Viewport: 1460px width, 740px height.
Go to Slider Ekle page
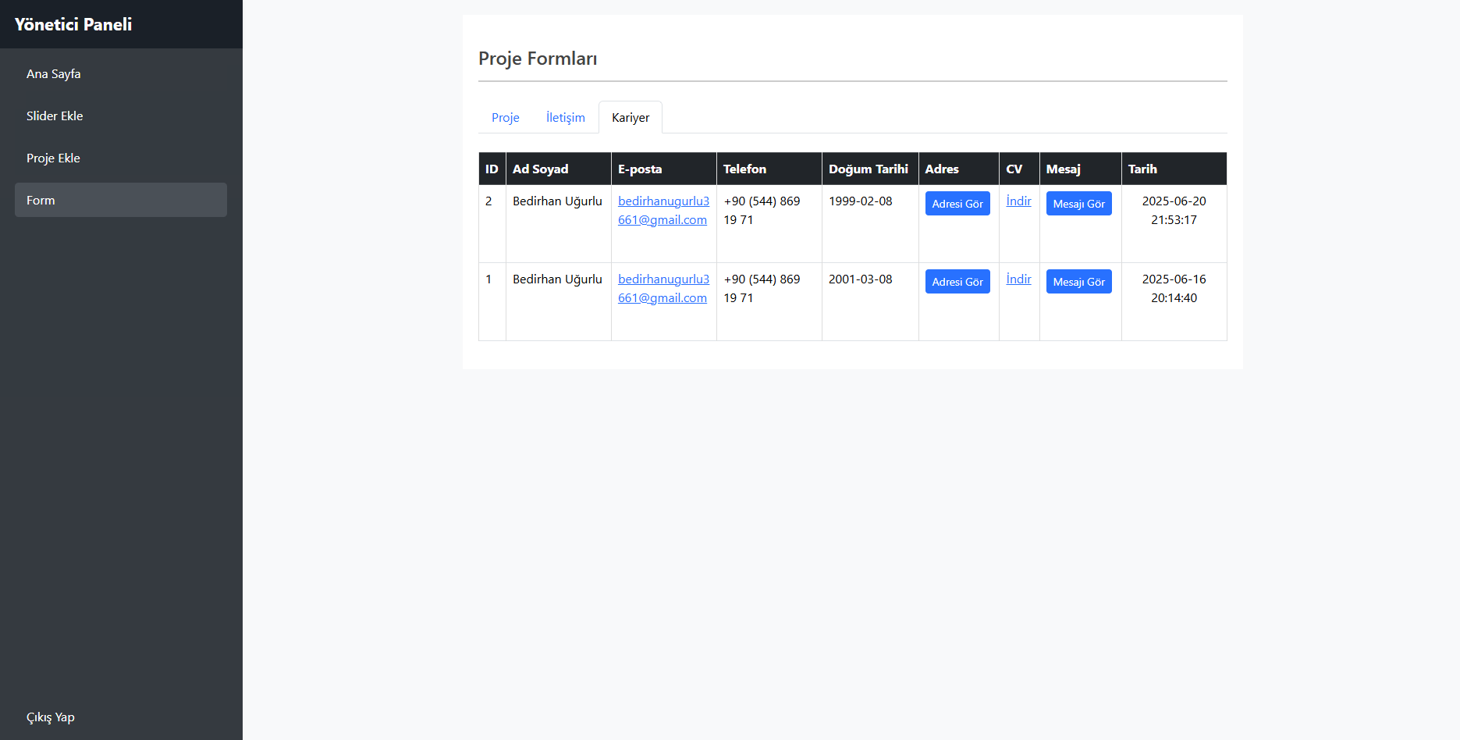coord(55,116)
